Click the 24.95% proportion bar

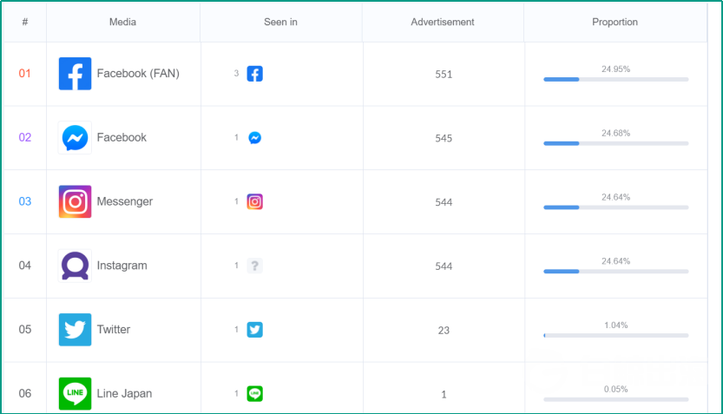tap(616, 80)
